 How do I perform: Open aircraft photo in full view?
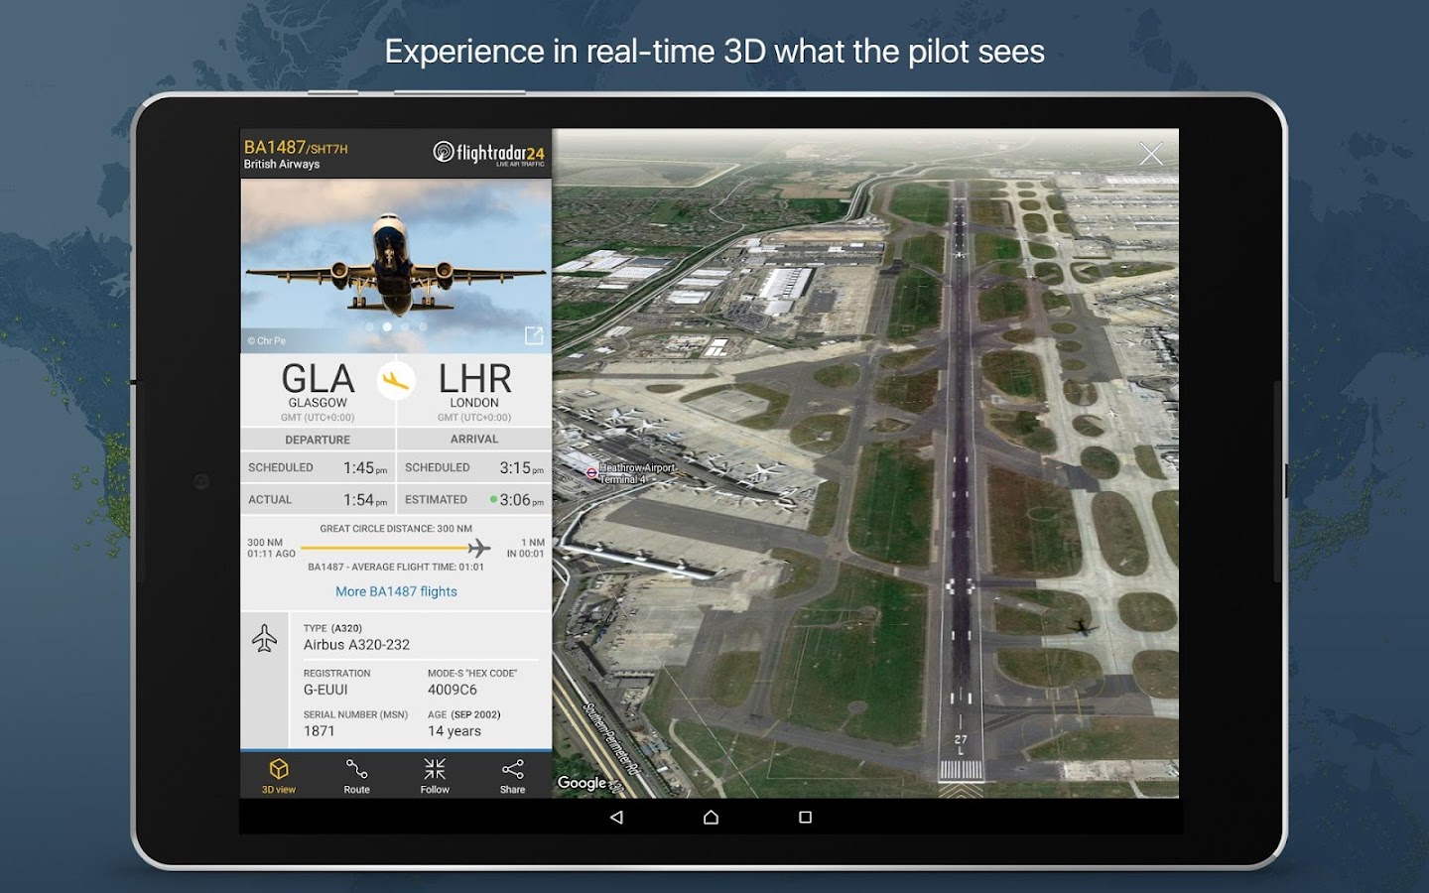pyautogui.click(x=534, y=335)
